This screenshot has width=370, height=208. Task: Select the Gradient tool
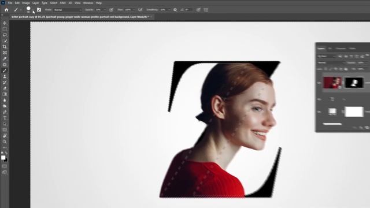[5, 94]
